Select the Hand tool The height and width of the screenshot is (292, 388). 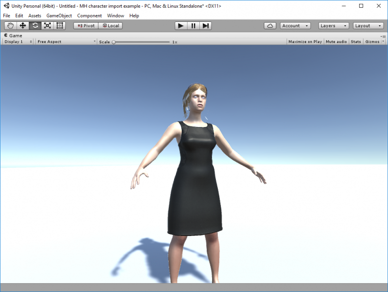[10, 26]
